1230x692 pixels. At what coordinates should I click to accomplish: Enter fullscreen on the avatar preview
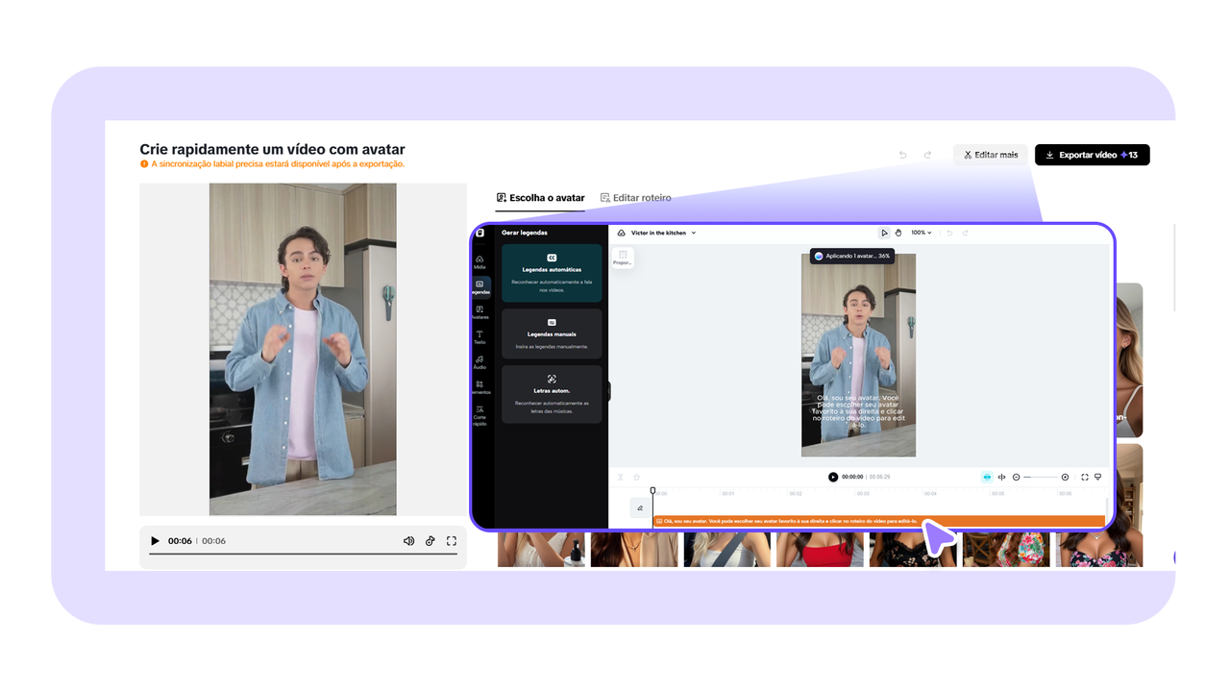[x=452, y=541]
